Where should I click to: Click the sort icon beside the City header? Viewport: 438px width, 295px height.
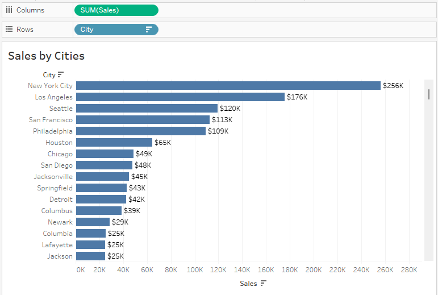pyautogui.click(x=61, y=74)
